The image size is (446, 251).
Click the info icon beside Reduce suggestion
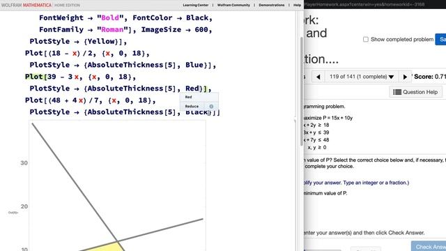(x=211, y=107)
